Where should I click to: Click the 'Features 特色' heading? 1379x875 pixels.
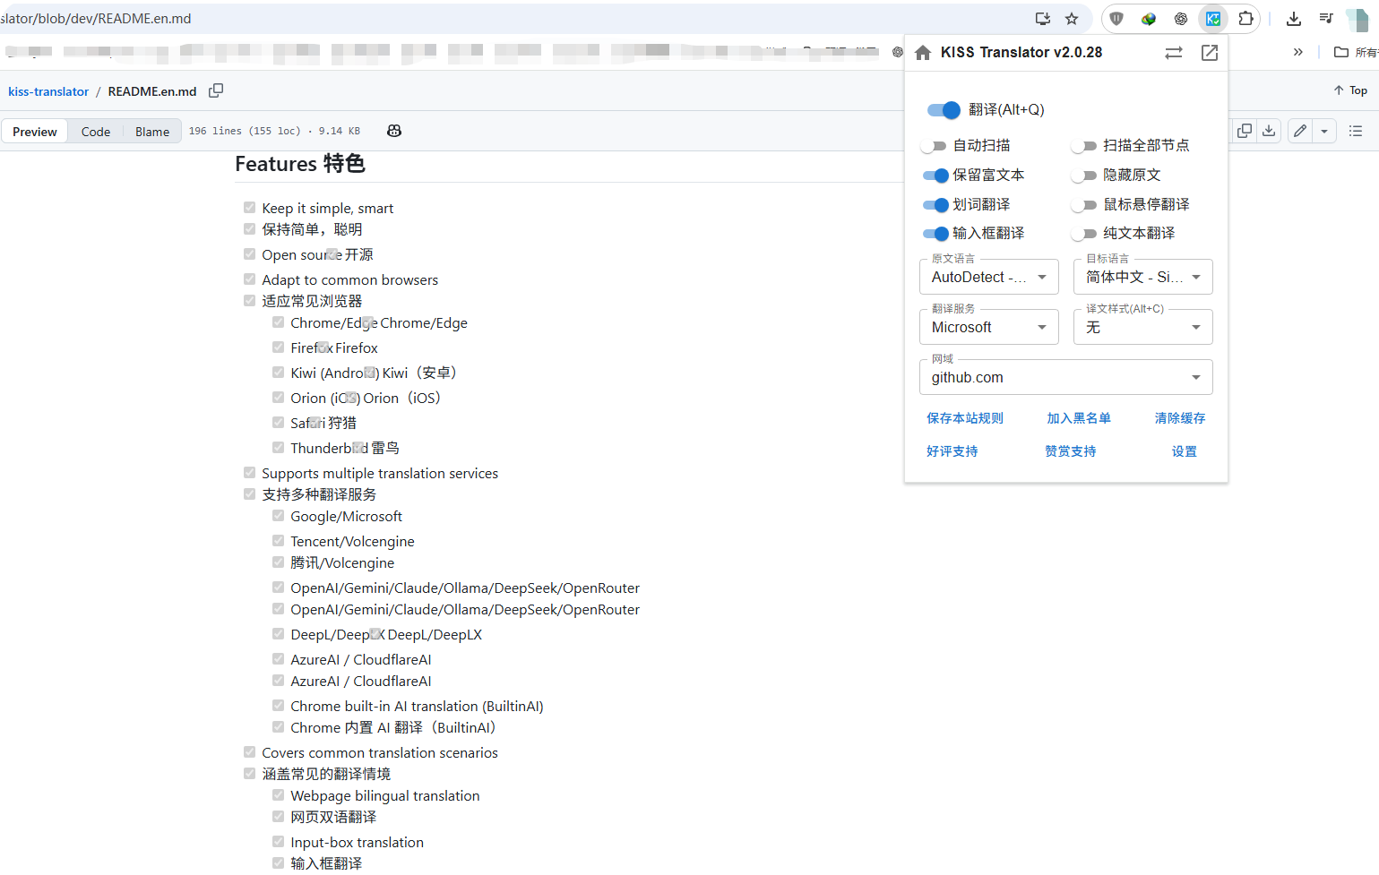click(x=300, y=164)
